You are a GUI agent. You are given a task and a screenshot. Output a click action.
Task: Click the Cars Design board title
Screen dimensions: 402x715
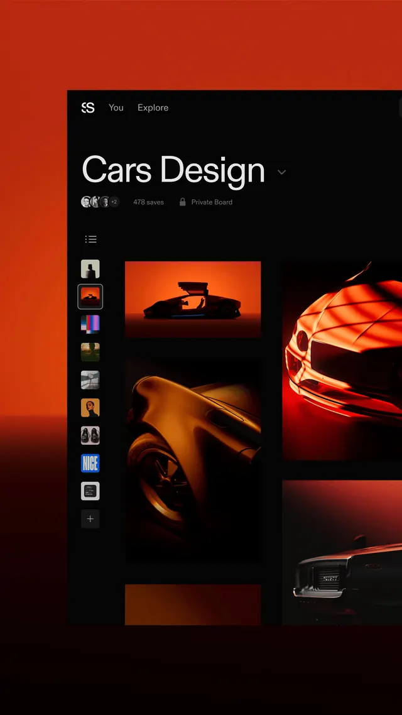(173, 171)
